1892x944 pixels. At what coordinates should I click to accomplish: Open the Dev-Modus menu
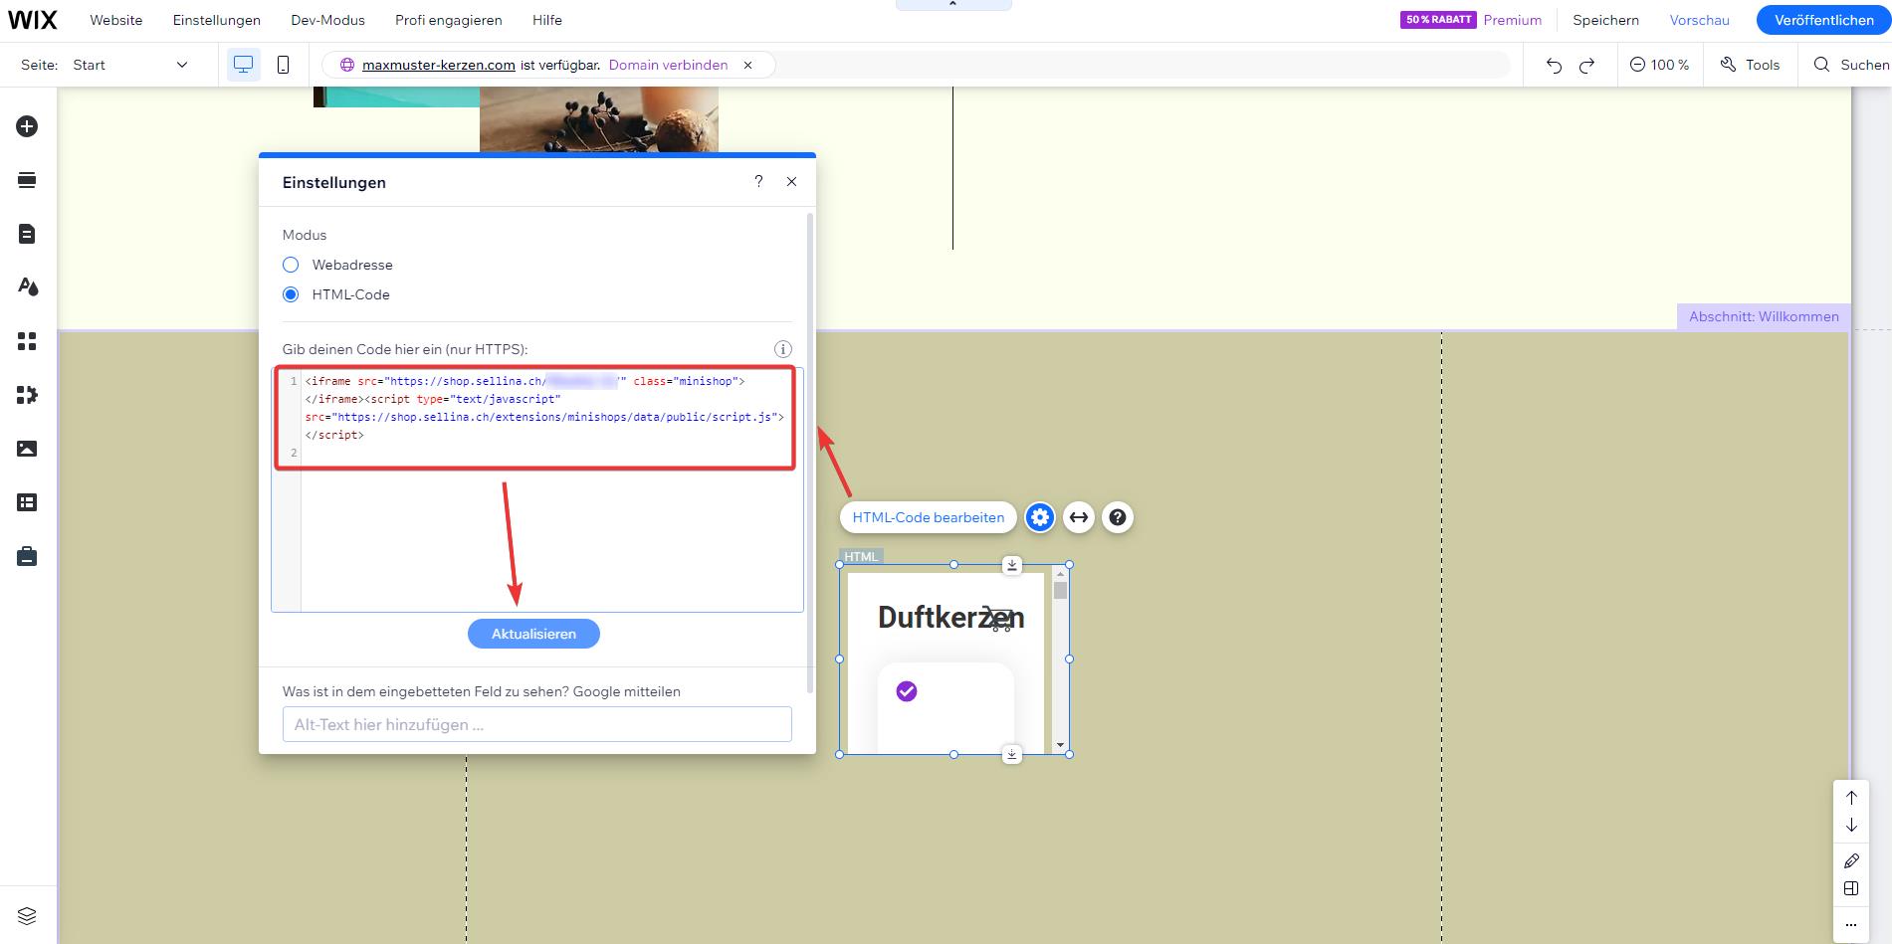(327, 20)
